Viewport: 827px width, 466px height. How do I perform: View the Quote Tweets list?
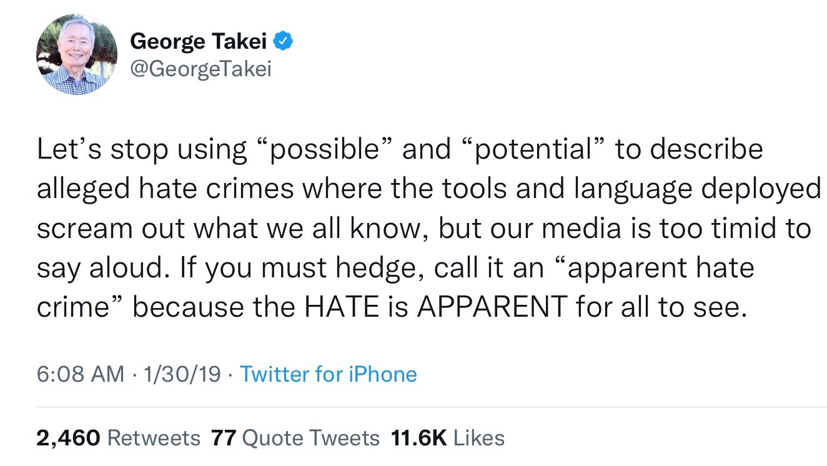tap(310, 437)
